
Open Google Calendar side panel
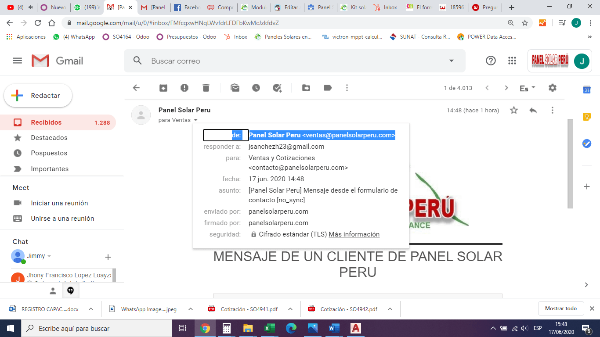pyautogui.click(x=586, y=90)
